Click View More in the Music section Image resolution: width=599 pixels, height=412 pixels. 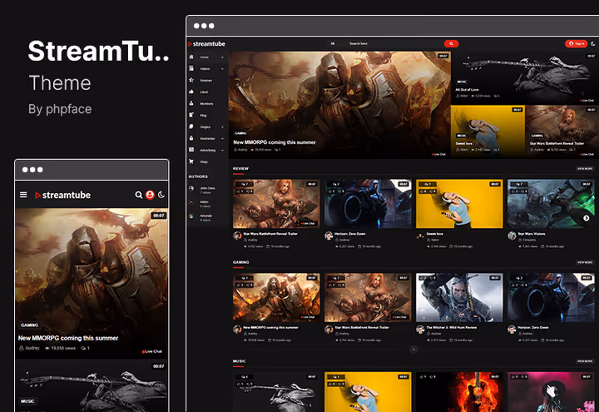(x=585, y=361)
